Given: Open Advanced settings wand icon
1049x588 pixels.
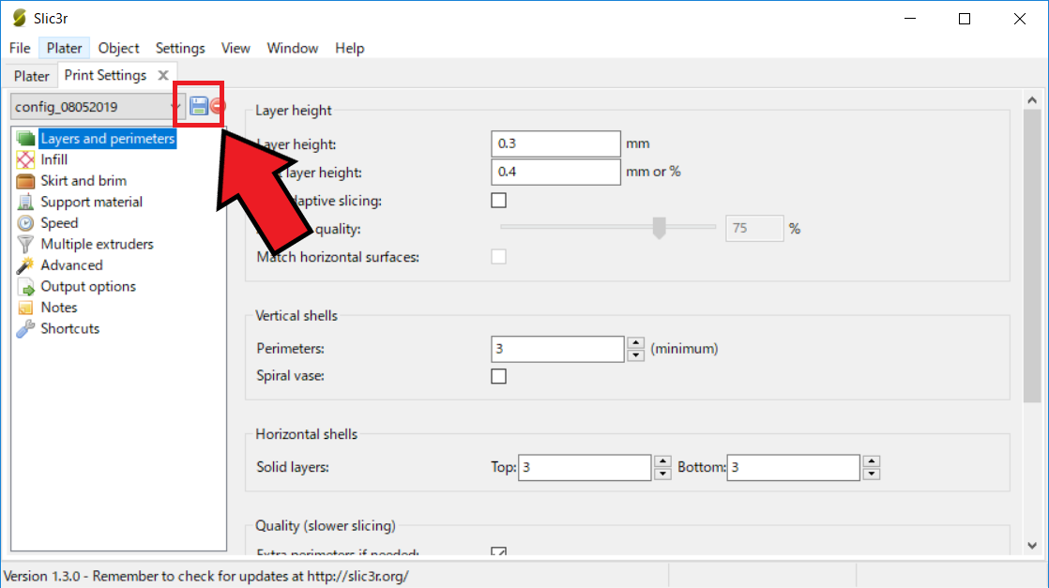Looking at the screenshot, I should (25, 264).
